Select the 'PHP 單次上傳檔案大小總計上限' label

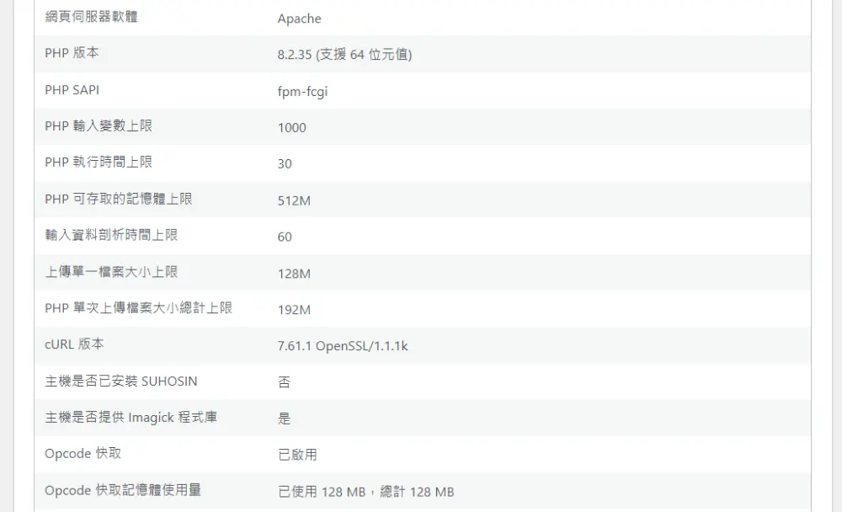click(x=139, y=308)
